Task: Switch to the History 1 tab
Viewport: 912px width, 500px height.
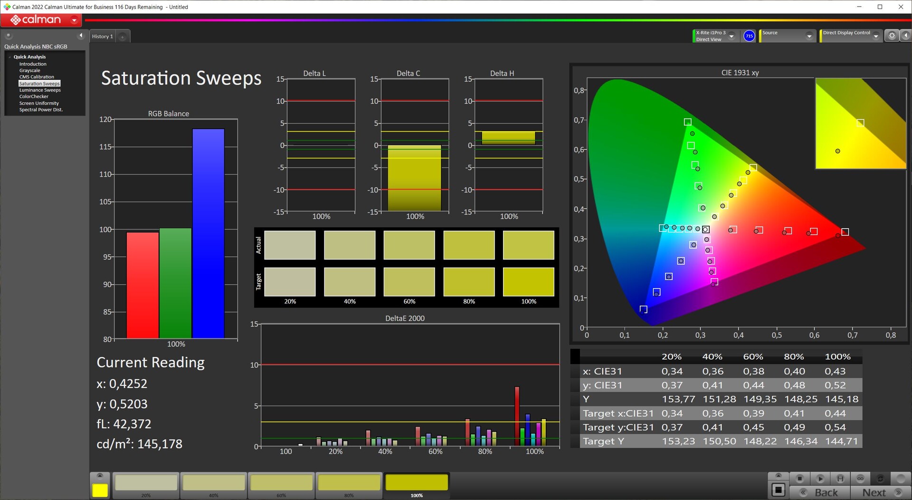Action: tap(103, 37)
